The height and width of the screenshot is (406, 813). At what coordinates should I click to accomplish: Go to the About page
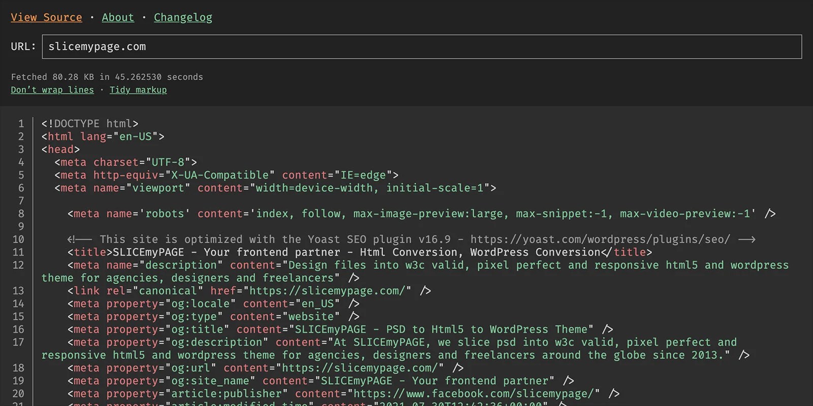click(118, 17)
